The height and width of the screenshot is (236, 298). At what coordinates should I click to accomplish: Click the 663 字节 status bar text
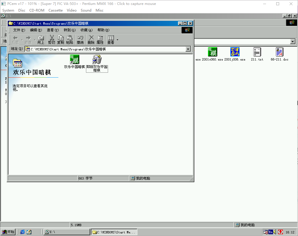[x=85, y=178]
